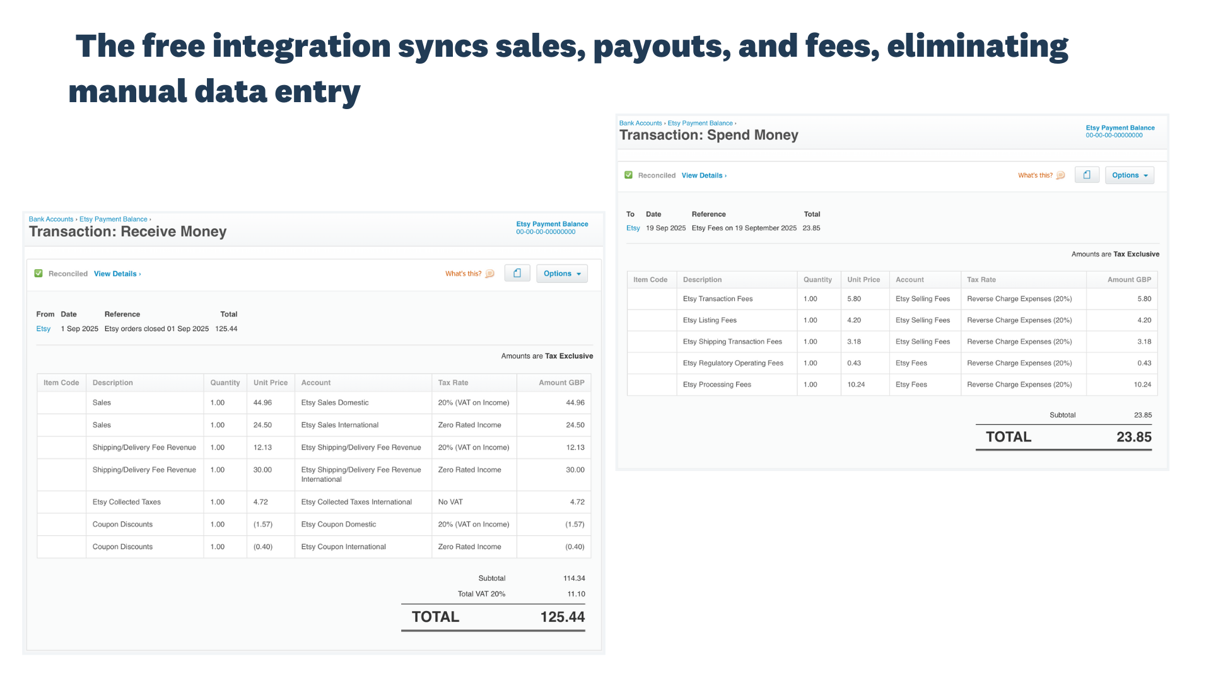This screenshot has height=681, width=1211.
Task: Click the 'Etsy Transaction Fees' description cell
Action: coord(736,299)
